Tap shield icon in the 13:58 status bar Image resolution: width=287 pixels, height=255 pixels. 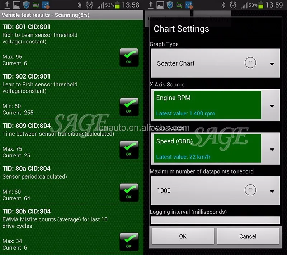(x=26, y=5)
